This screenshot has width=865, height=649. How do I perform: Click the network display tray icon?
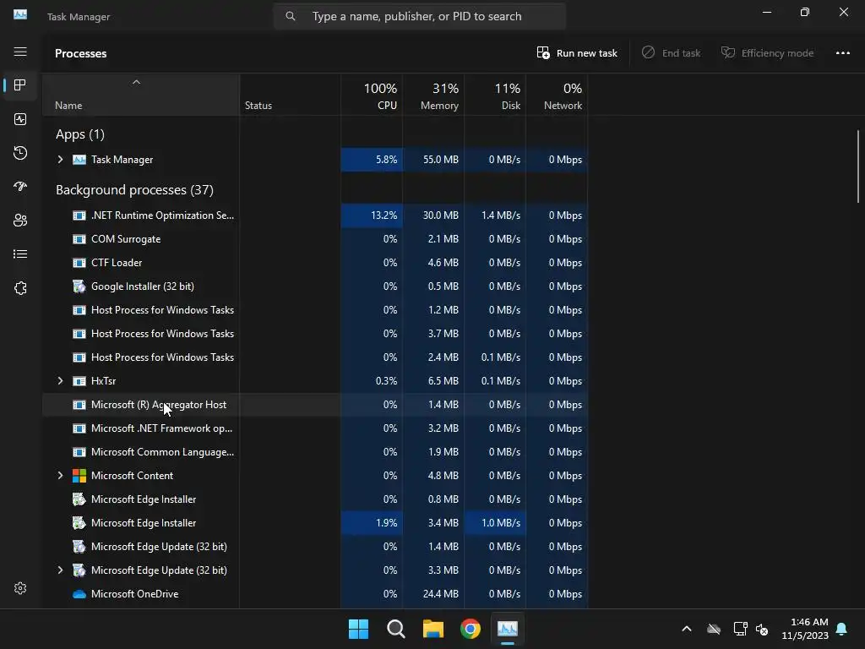pyautogui.click(x=740, y=629)
